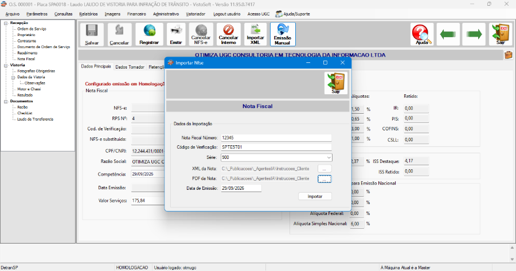The width and height of the screenshot is (516, 271).
Task: Collapse the Dados da Vistoria node
Action: coord(13,77)
